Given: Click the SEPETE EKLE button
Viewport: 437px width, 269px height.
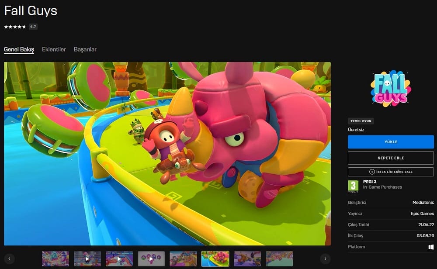Looking at the screenshot, I should [391, 158].
